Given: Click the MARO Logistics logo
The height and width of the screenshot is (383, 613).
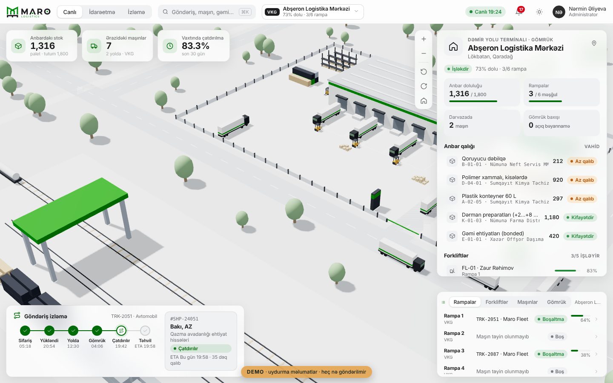Looking at the screenshot, I should [29, 12].
